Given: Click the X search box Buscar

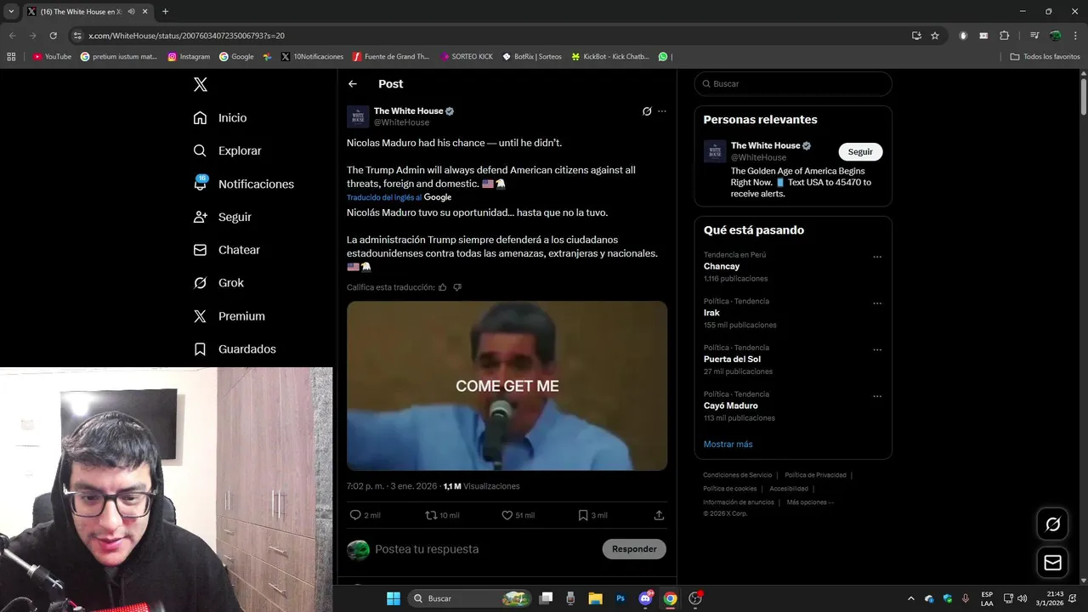Looking at the screenshot, I should [793, 84].
